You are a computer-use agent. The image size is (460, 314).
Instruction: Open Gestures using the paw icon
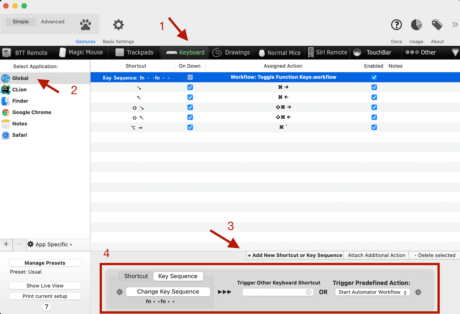(x=85, y=24)
